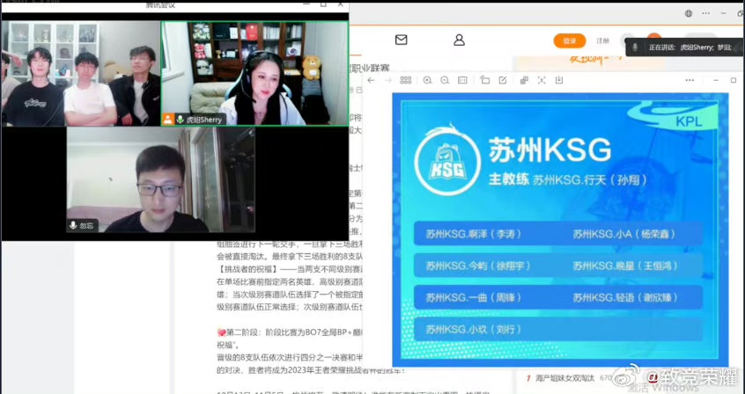Click the overlapping squares icon in viewer toolbar
Screen dimensions: 745x394
click(x=524, y=80)
